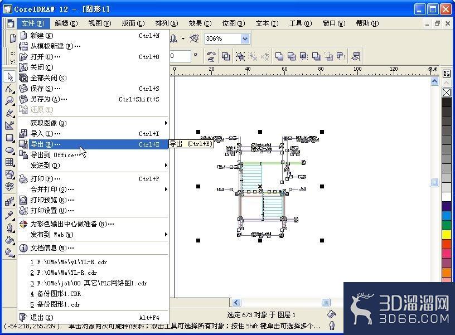Select the Freehand drawing tool
This screenshot has height=335, width=455.
(9, 113)
